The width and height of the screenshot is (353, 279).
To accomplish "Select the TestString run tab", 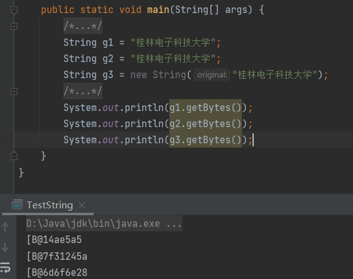I will pos(50,205).
